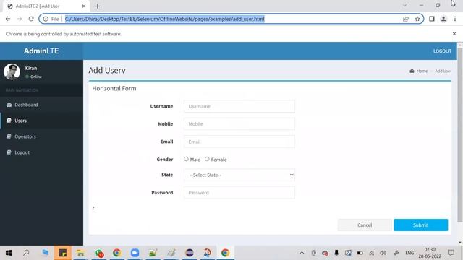The image size is (463, 260).
Task: Click the sidebar Logout icon
Action: (9, 152)
